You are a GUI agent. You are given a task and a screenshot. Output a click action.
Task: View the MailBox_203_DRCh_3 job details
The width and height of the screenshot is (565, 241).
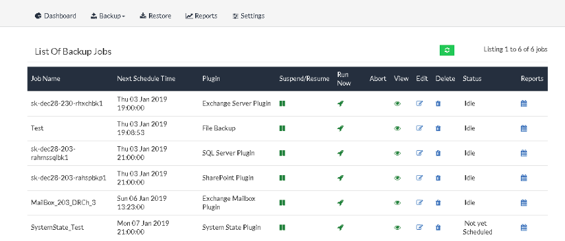point(398,203)
